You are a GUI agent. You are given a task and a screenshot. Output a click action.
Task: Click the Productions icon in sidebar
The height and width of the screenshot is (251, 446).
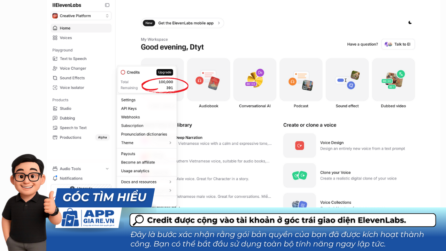pos(55,137)
